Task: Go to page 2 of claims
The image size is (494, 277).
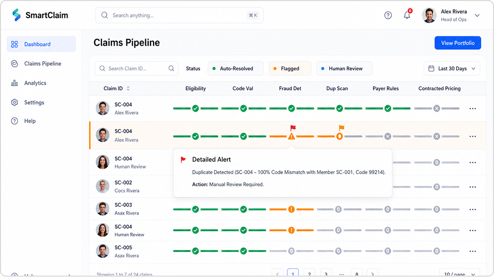Action: 309,274
